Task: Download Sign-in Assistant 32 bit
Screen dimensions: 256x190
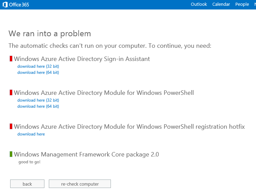Action: (x=38, y=66)
